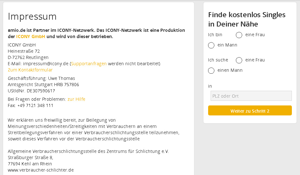This screenshot has height=175, width=300.
Task: Select the 'ein Mann' radio button
Action: tap(211, 45)
